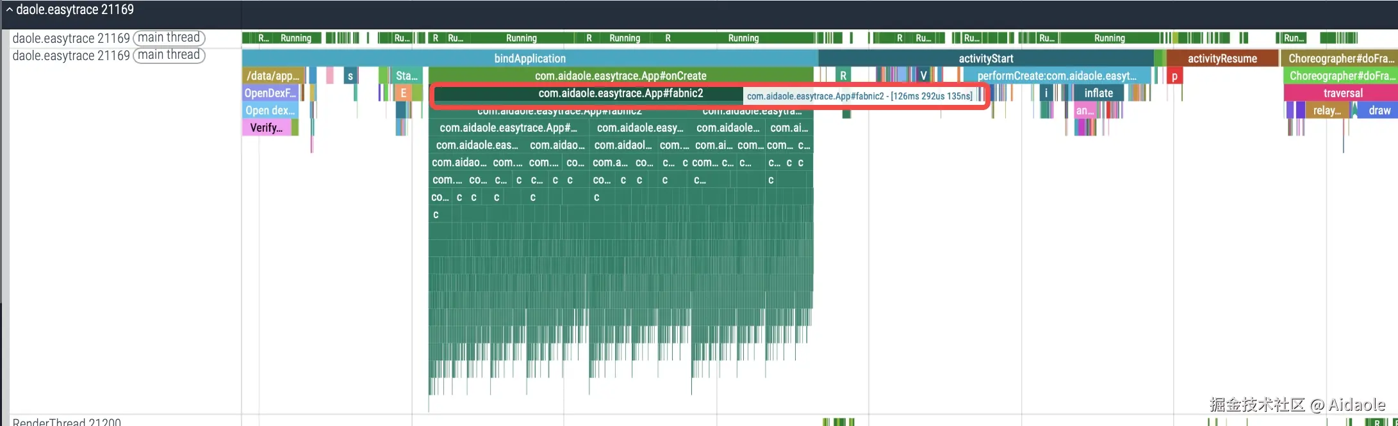Select the magenta traversal slice

click(1342, 93)
